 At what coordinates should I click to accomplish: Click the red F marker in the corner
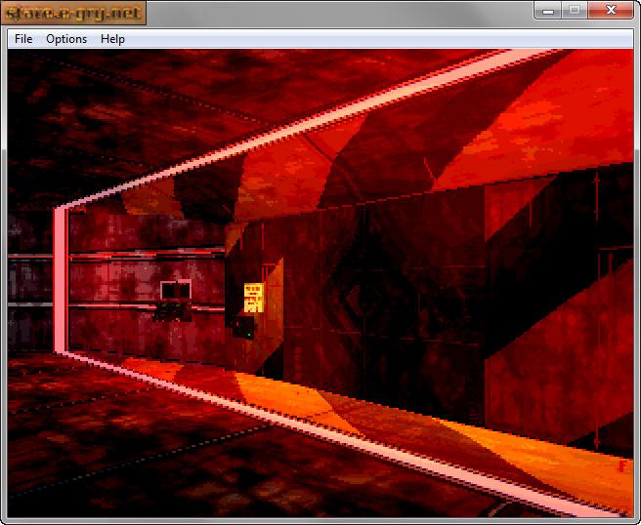pyautogui.click(x=621, y=466)
